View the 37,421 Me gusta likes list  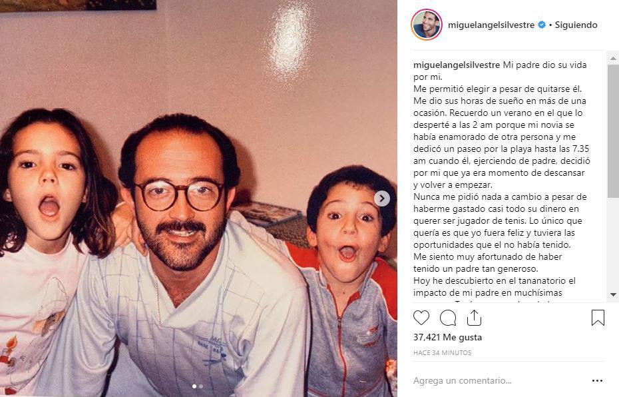(448, 337)
